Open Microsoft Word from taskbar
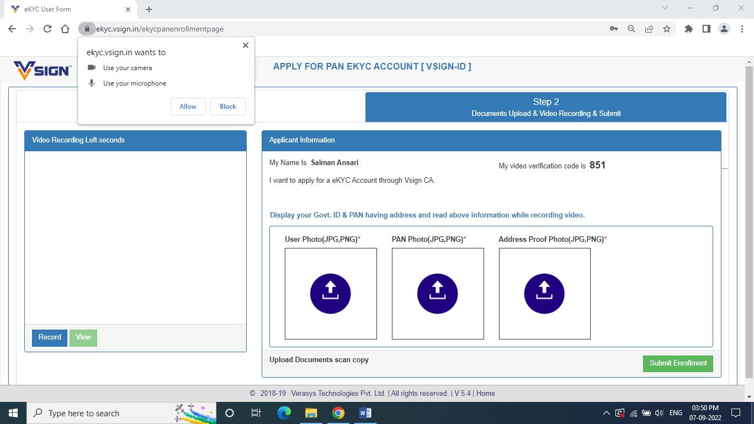Image resolution: width=754 pixels, height=424 pixels. pyautogui.click(x=365, y=413)
